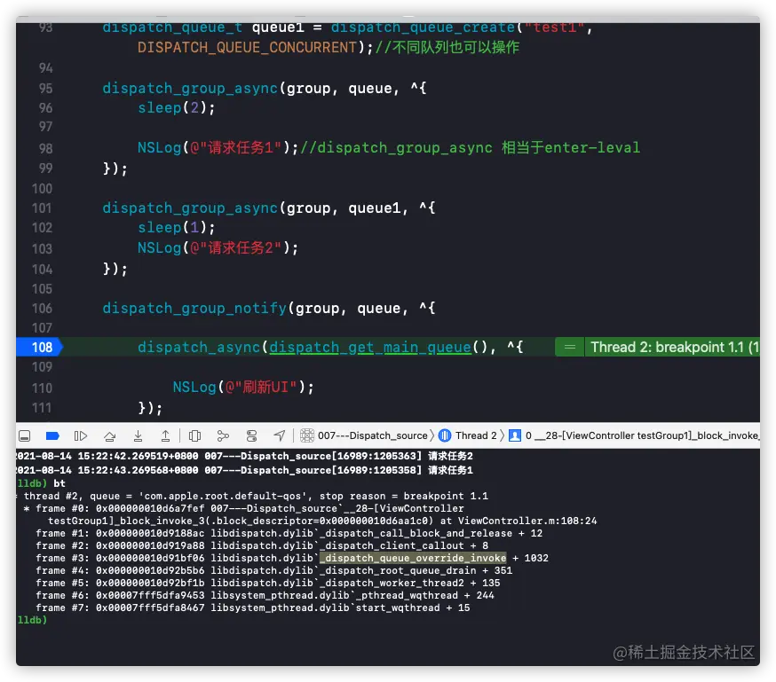Viewport: 776px width, 682px height.
Task: Click frame #2 _dispatch_client_callout line
Action: (x=262, y=545)
